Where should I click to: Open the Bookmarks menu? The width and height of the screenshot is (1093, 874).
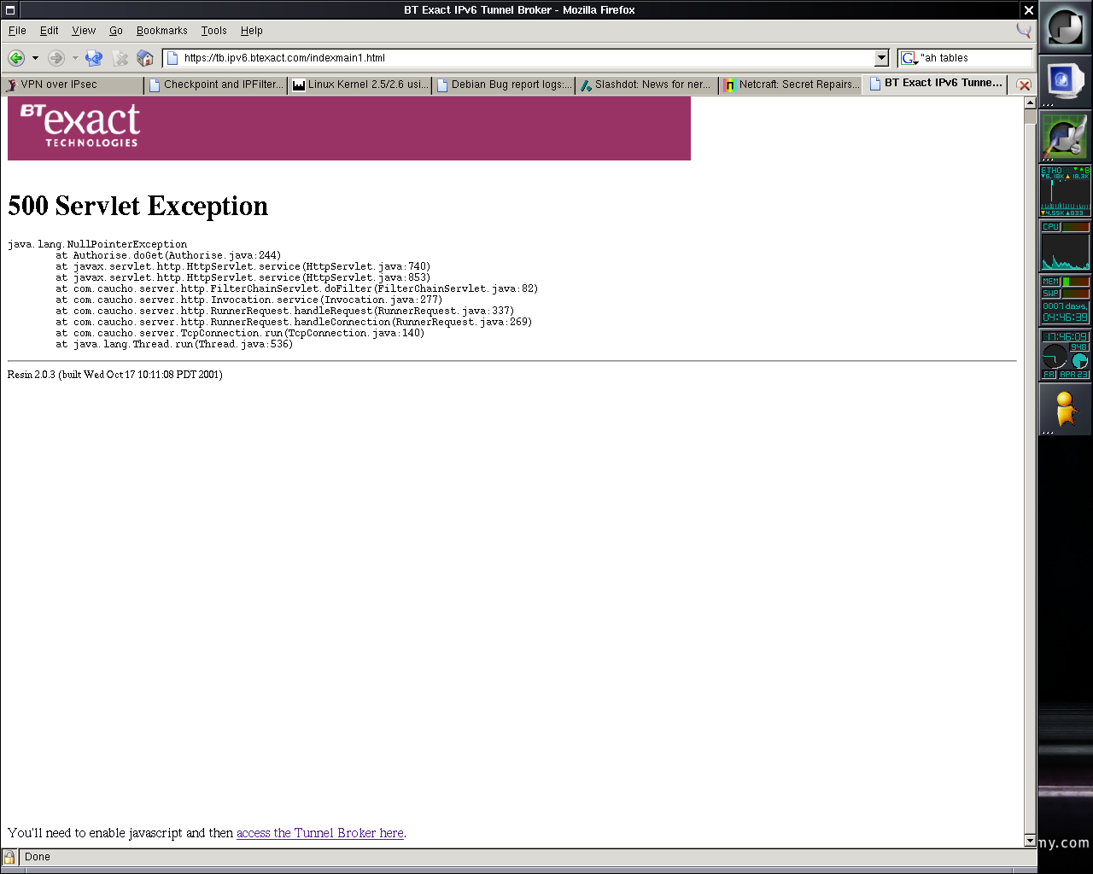[x=161, y=31]
